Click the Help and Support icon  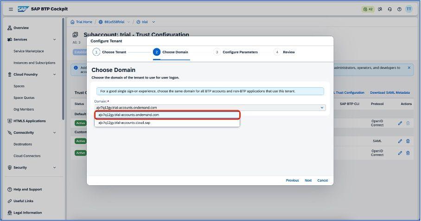(10, 189)
